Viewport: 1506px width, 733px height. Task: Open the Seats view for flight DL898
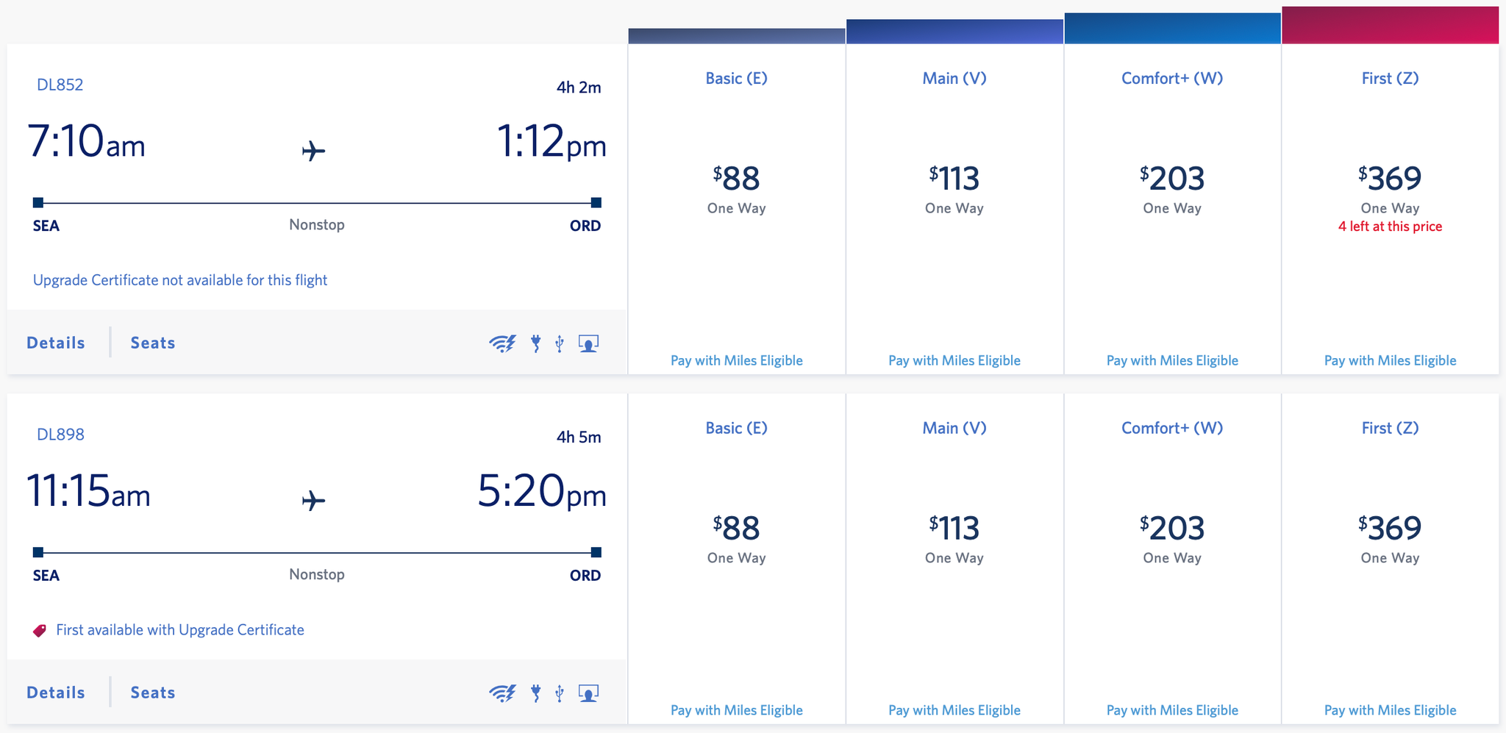point(152,692)
